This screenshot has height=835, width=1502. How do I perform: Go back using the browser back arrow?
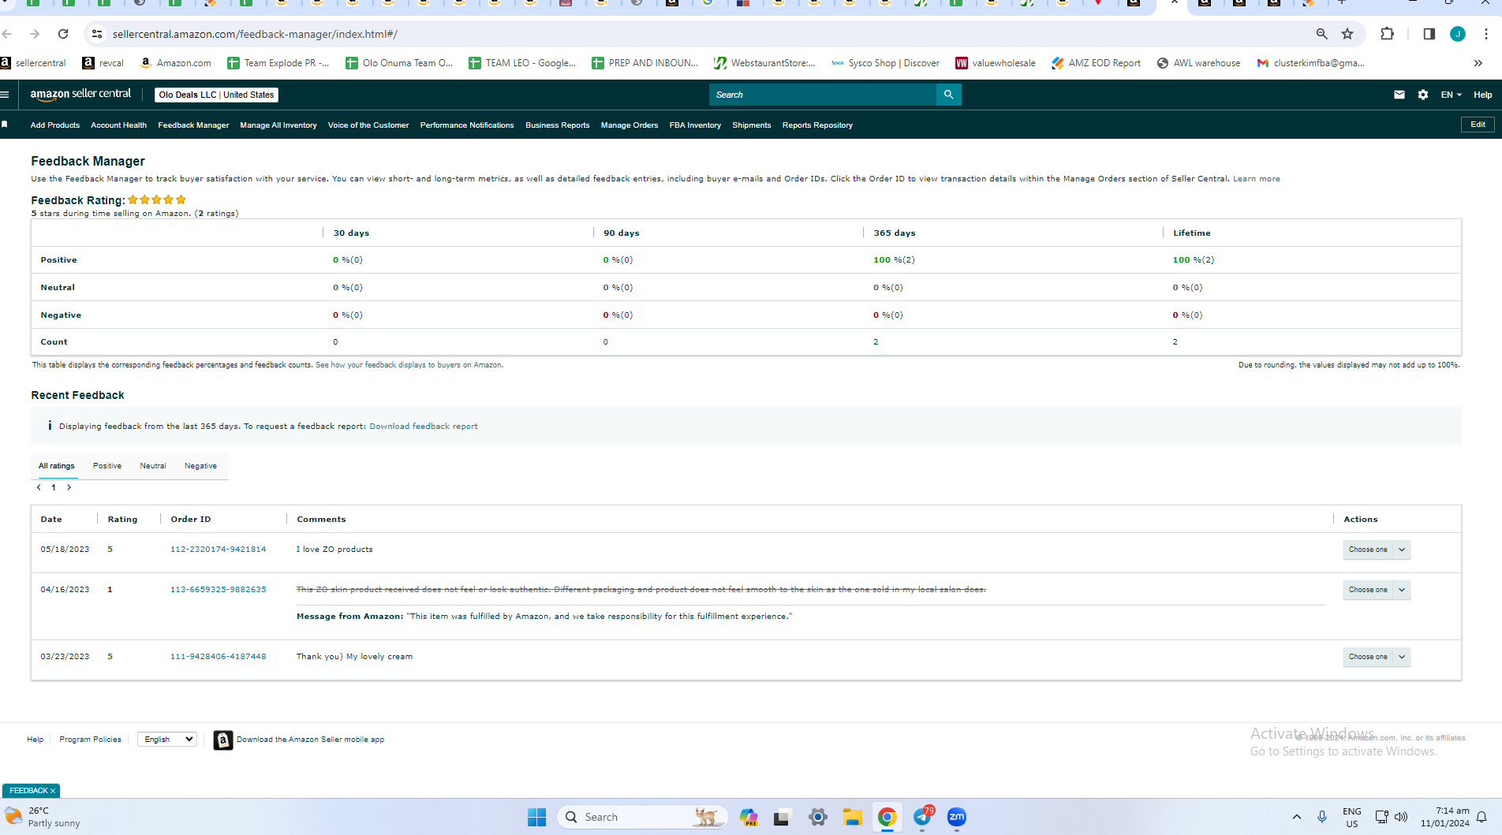7,34
